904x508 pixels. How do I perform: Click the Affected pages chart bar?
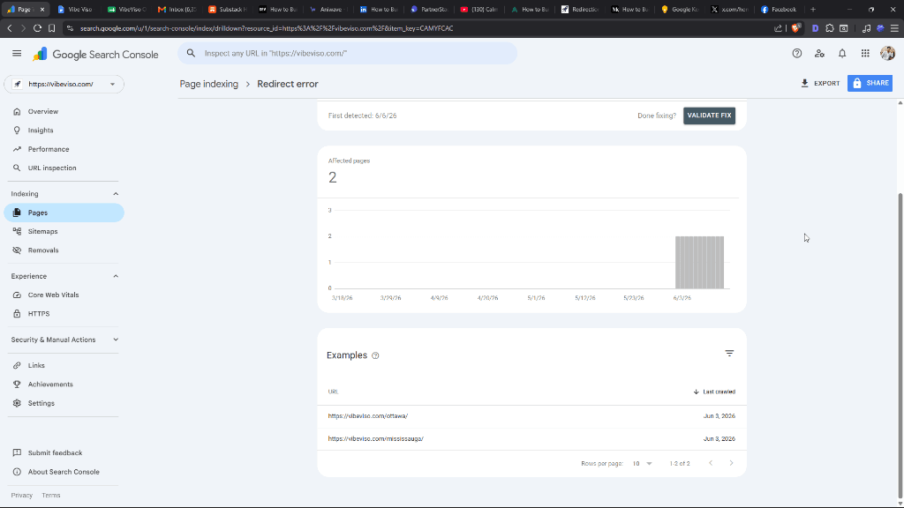pyautogui.click(x=699, y=263)
